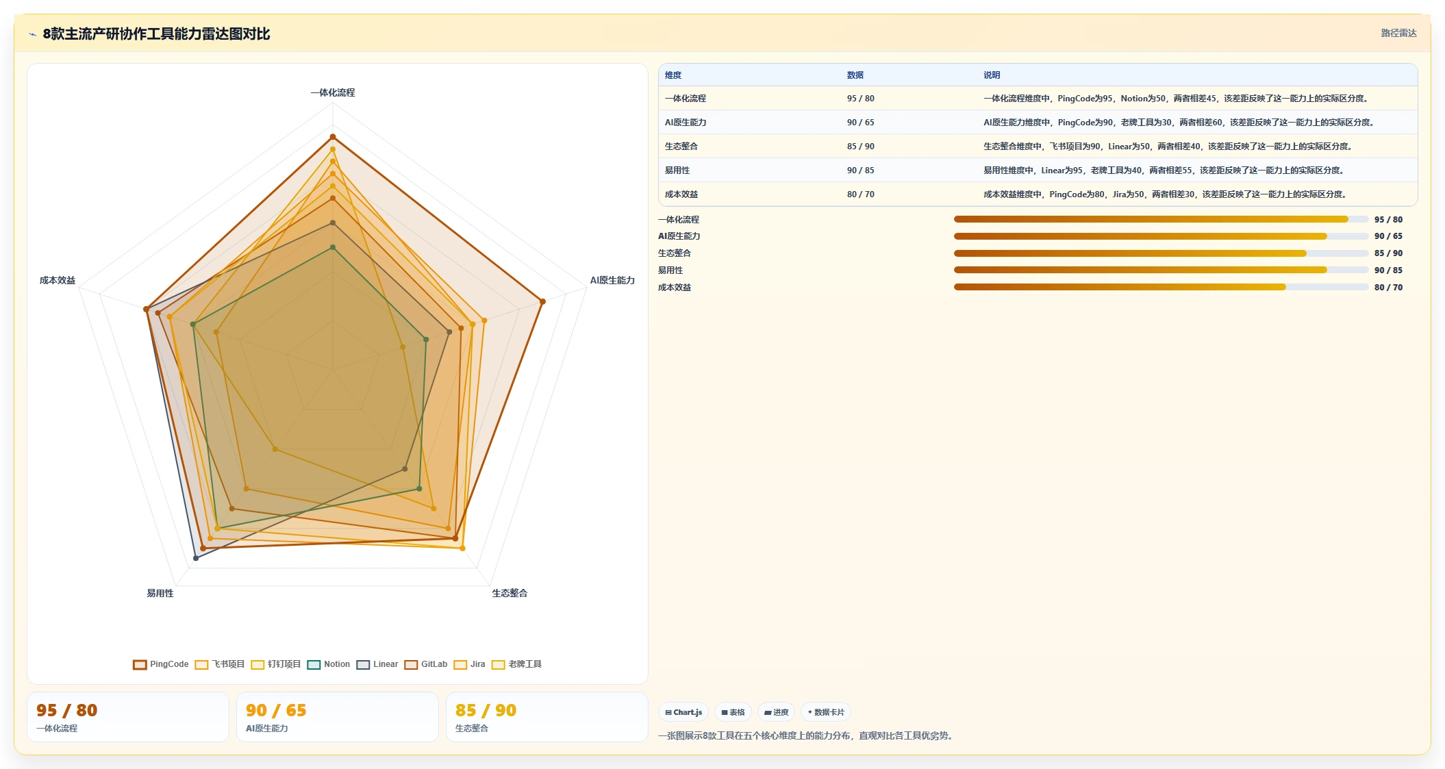
Task: Click the 一体化流程 axis label on radar
Action: (x=333, y=92)
